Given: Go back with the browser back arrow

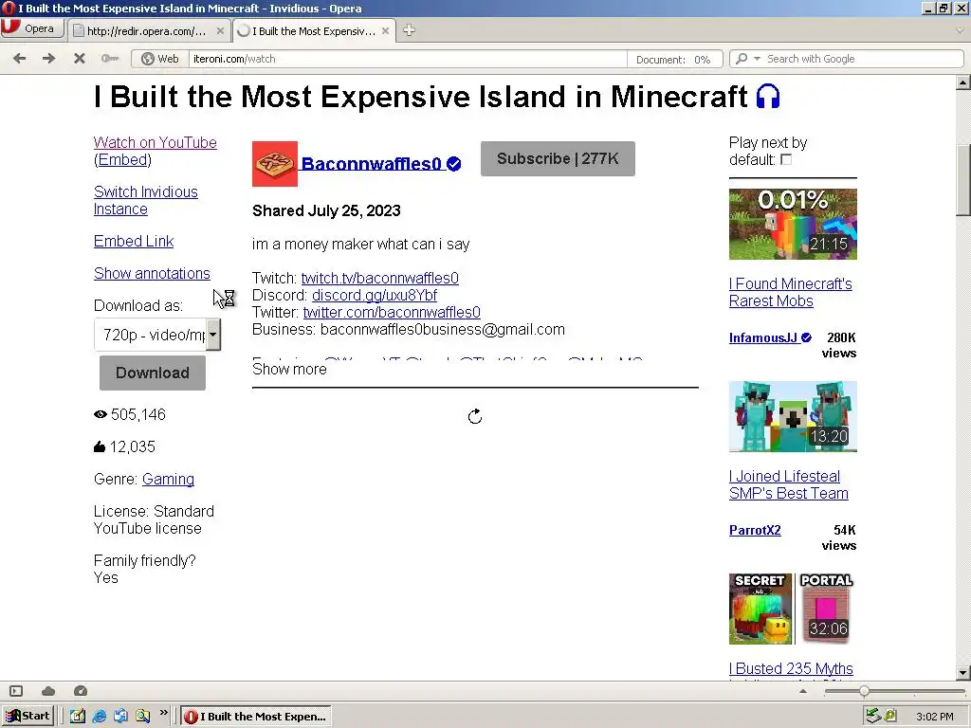Looking at the screenshot, I should coord(19,58).
